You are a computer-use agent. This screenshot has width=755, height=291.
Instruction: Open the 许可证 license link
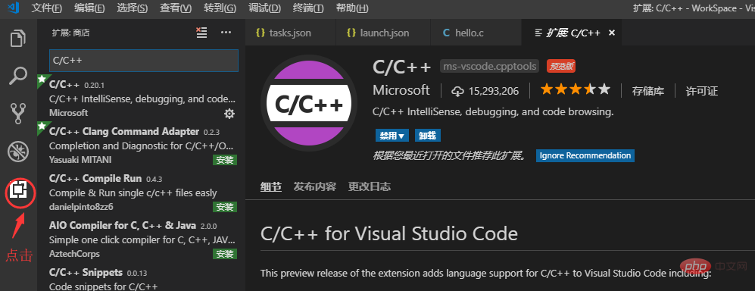[x=701, y=91]
